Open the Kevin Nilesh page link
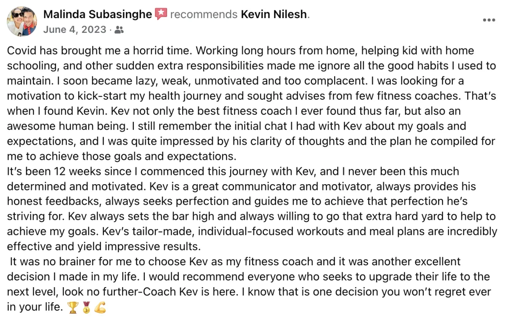The width and height of the screenshot is (505, 317). [274, 15]
